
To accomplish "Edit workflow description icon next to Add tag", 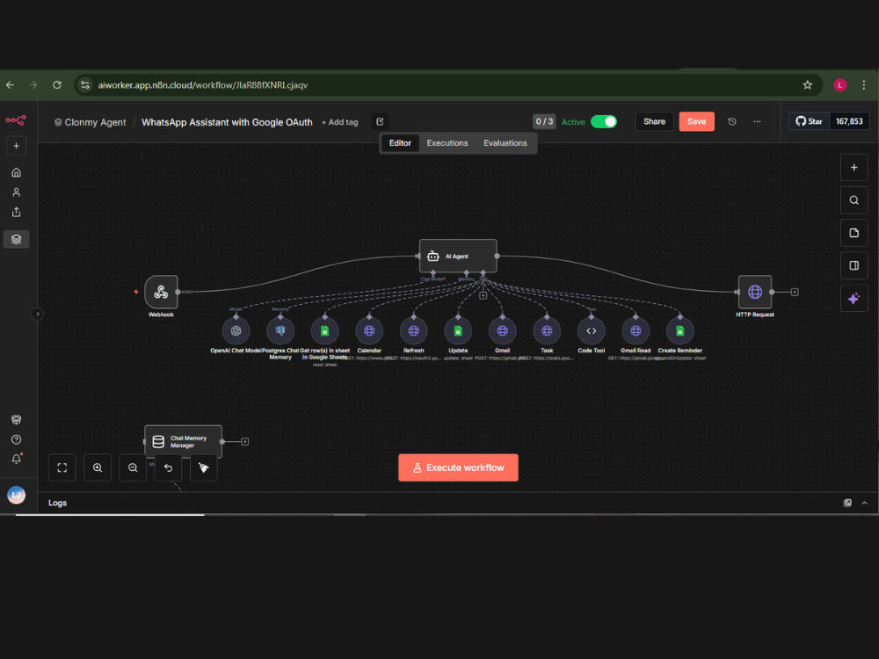I will (380, 121).
